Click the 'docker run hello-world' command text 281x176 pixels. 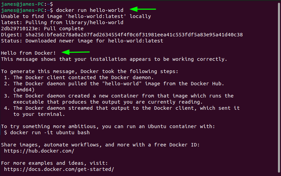[90, 10]
